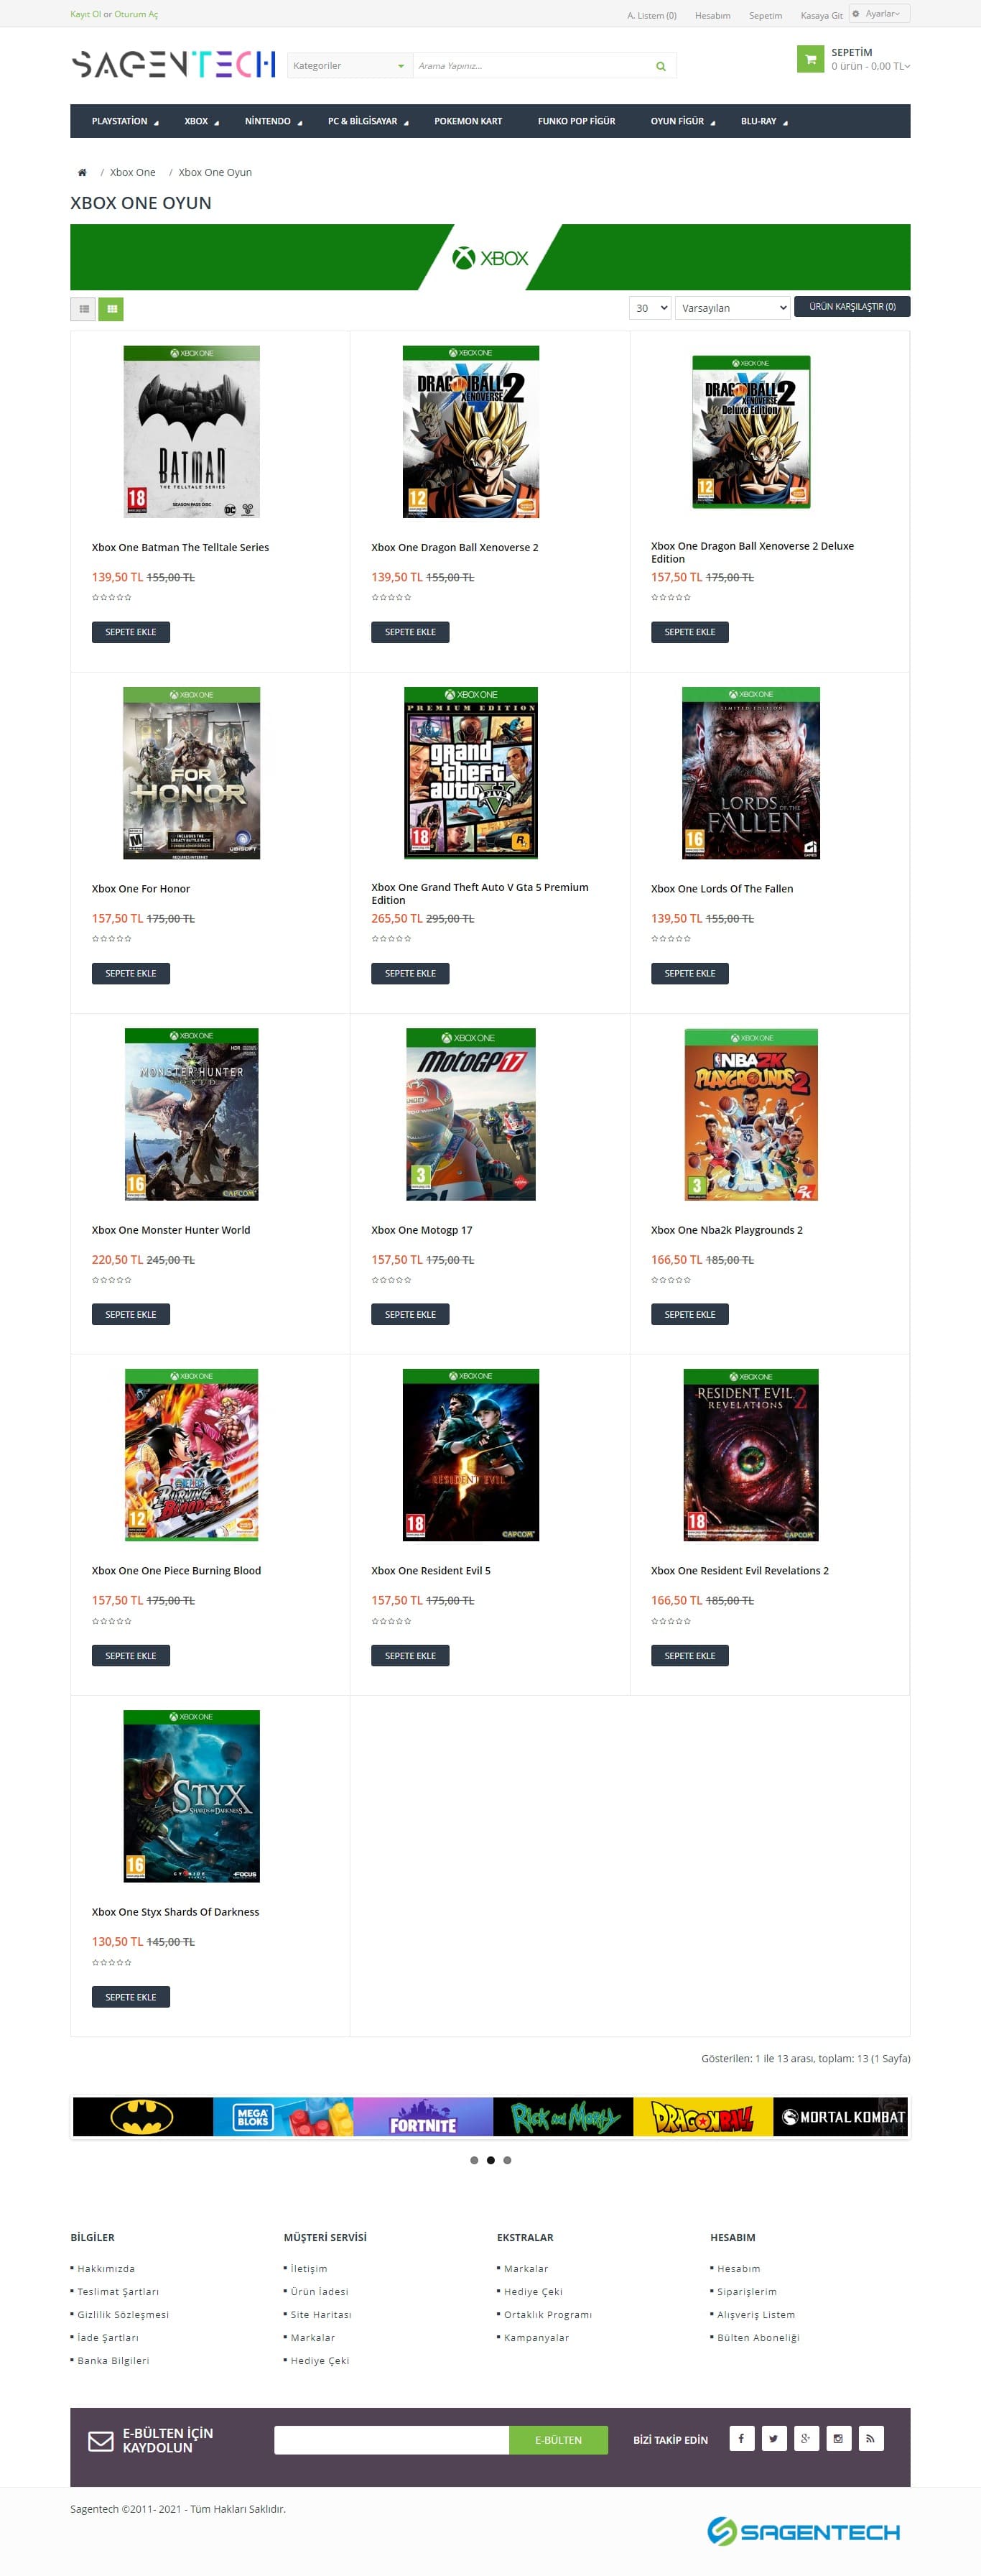Screen dimensions: 981x2576
Task: Open the RSS feed icon in footer
Action: tap(870, 2438)
